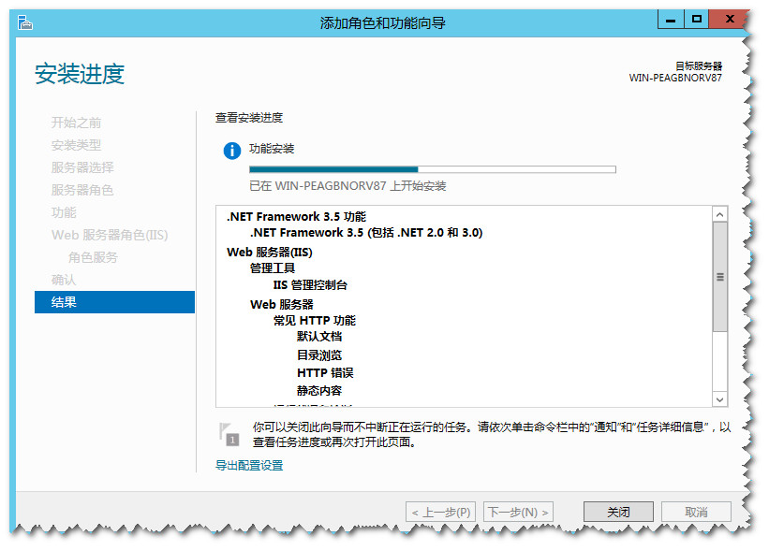Click the installation progress bar
Screen dimensions: 769x550
tap(433, 169)
